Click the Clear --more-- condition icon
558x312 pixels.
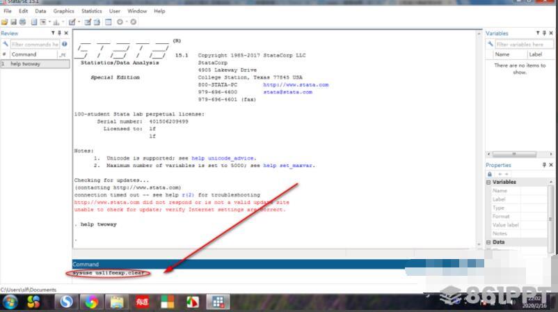[x=120, y=22]
